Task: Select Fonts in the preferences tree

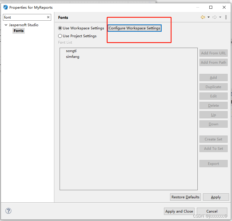Action: click(x=19, y=31)
